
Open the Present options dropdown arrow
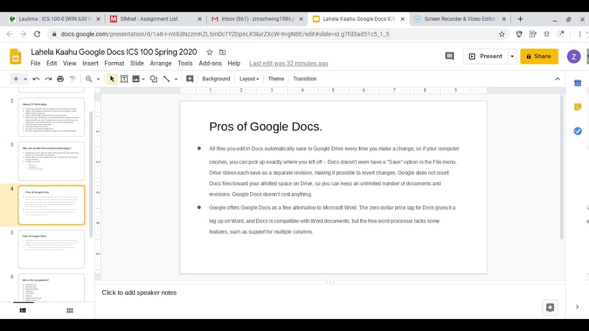pos(512,56)
